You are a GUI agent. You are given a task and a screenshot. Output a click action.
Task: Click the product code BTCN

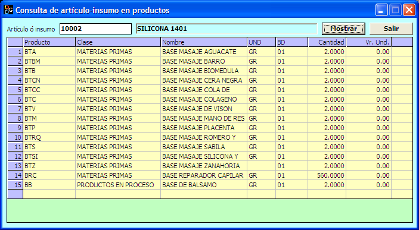click(49, 80)
